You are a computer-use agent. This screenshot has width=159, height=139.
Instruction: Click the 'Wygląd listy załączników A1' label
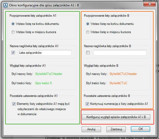coord(28,66)
